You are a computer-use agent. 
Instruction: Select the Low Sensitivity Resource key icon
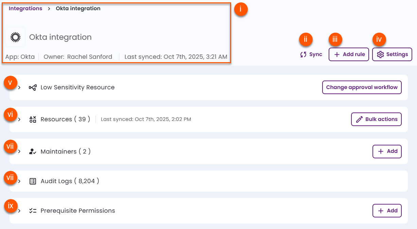32,87
